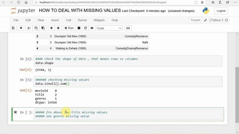The image size is (239, 134).
Task: Click the Python 3 kernel name
Action: 217,20
